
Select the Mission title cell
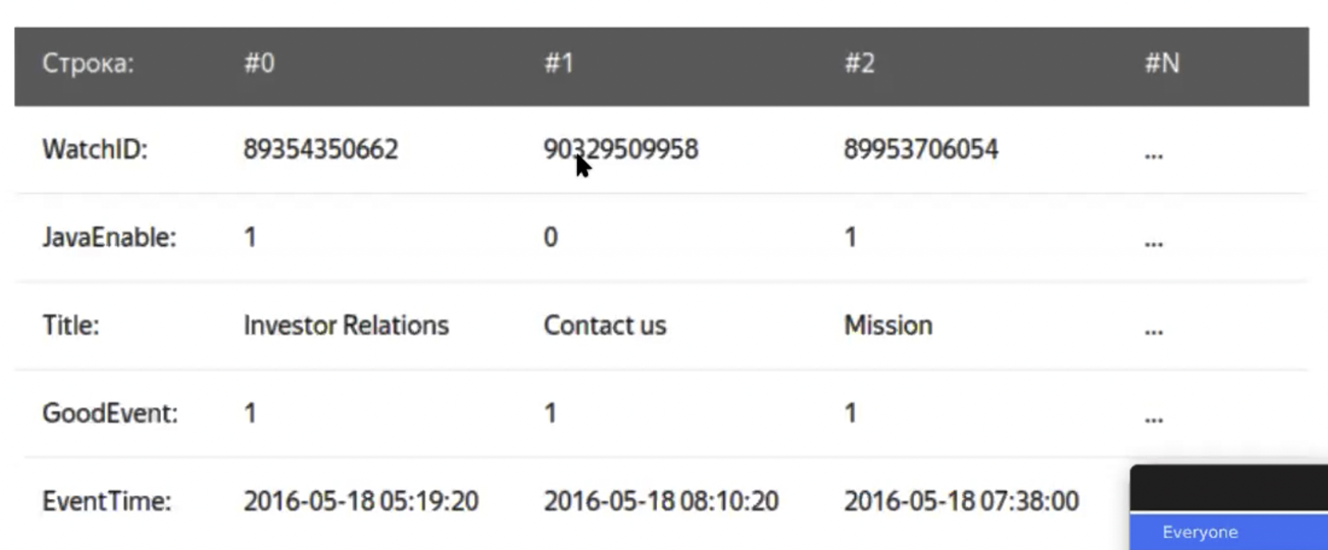click(x=888, y=325)
